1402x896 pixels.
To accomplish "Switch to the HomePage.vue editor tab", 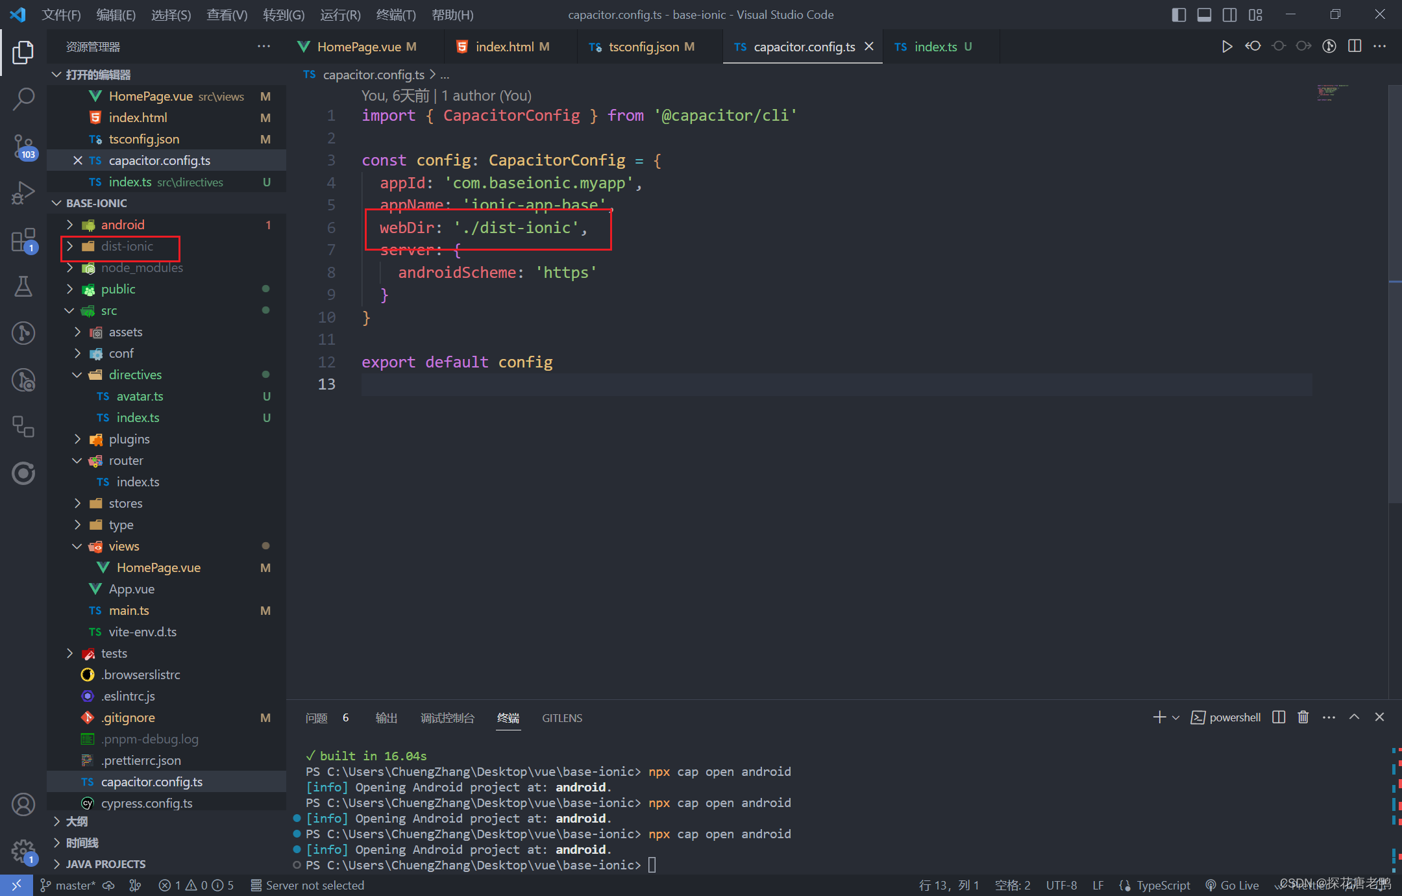I will click(x=359, y=47).
